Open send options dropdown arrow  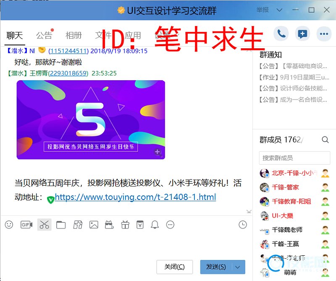[x=238, y=267]
